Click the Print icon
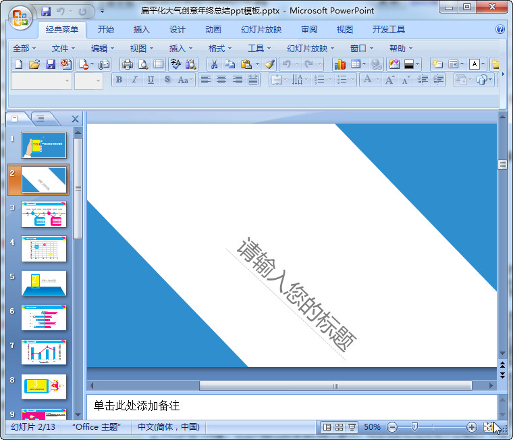The height and width of the screenshot is (440, 513). pyautogui.click(x=128, y=64)
